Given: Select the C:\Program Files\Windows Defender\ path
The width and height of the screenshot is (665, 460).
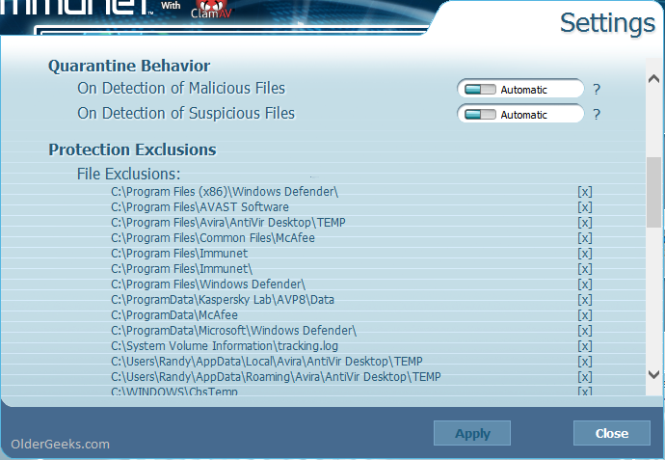Looking at the screenshot, I should (208, 284).
